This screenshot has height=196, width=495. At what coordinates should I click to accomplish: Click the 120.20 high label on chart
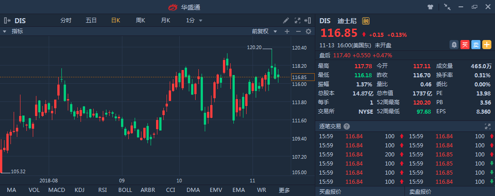click(x=254, y=47)
